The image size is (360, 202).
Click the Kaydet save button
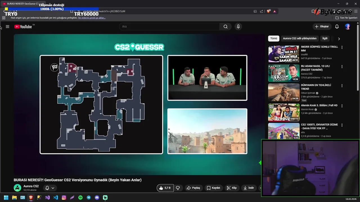pyautogui.click(x=213, y=188)
